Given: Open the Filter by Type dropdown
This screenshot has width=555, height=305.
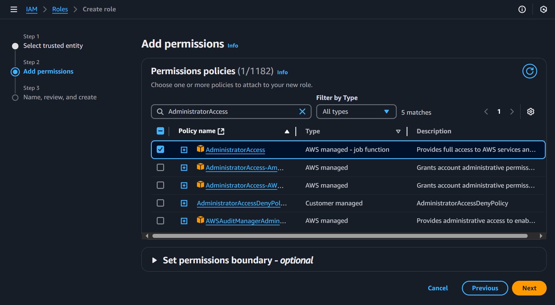Looking at the screenshot, I should [356, 112].
